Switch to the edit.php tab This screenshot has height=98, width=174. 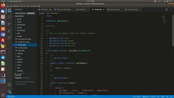click(44, 10)
